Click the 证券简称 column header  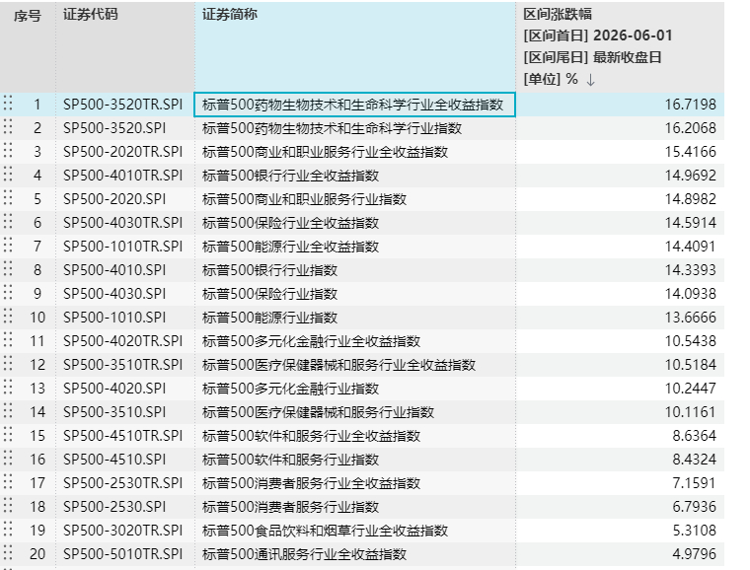230,15
